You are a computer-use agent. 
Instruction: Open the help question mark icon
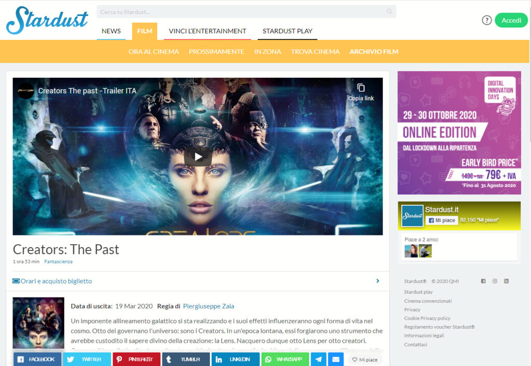point(486,20)
